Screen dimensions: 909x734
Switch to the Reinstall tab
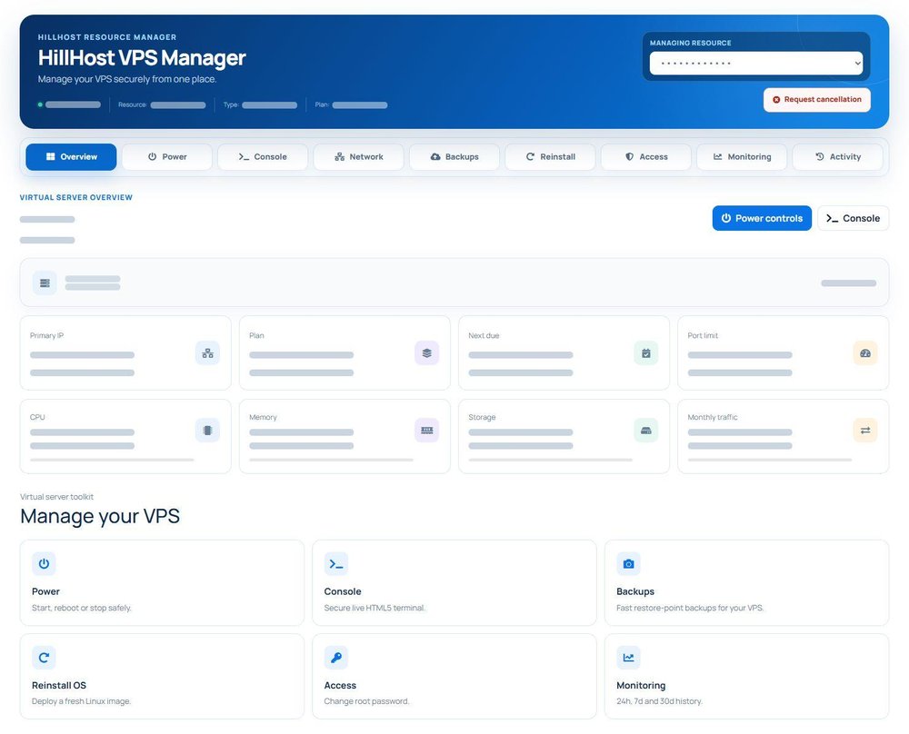point(550,157)
